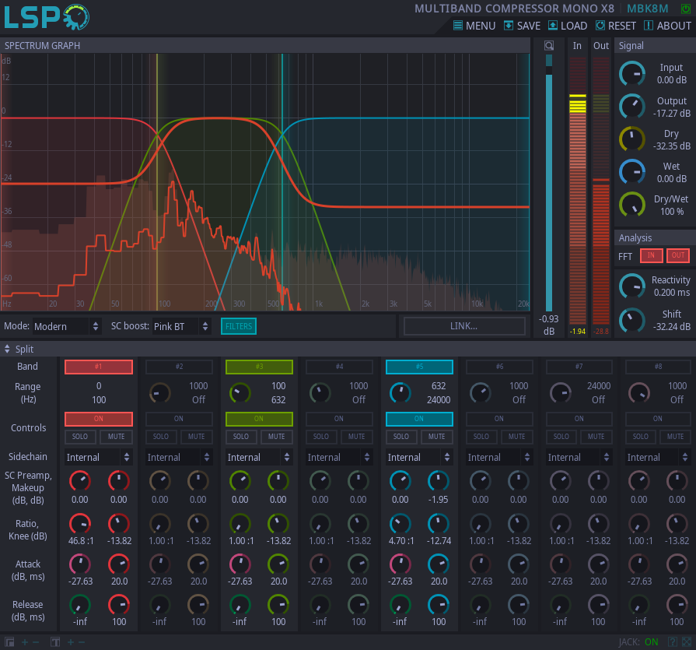Open the Split view selector dropdown
Viewport: 696px width, 650px height.
click(x=19, y=350)
